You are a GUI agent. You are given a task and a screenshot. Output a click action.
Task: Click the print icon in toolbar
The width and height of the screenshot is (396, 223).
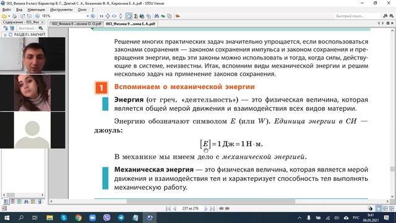pyautogui.click(x=15, y=16)
